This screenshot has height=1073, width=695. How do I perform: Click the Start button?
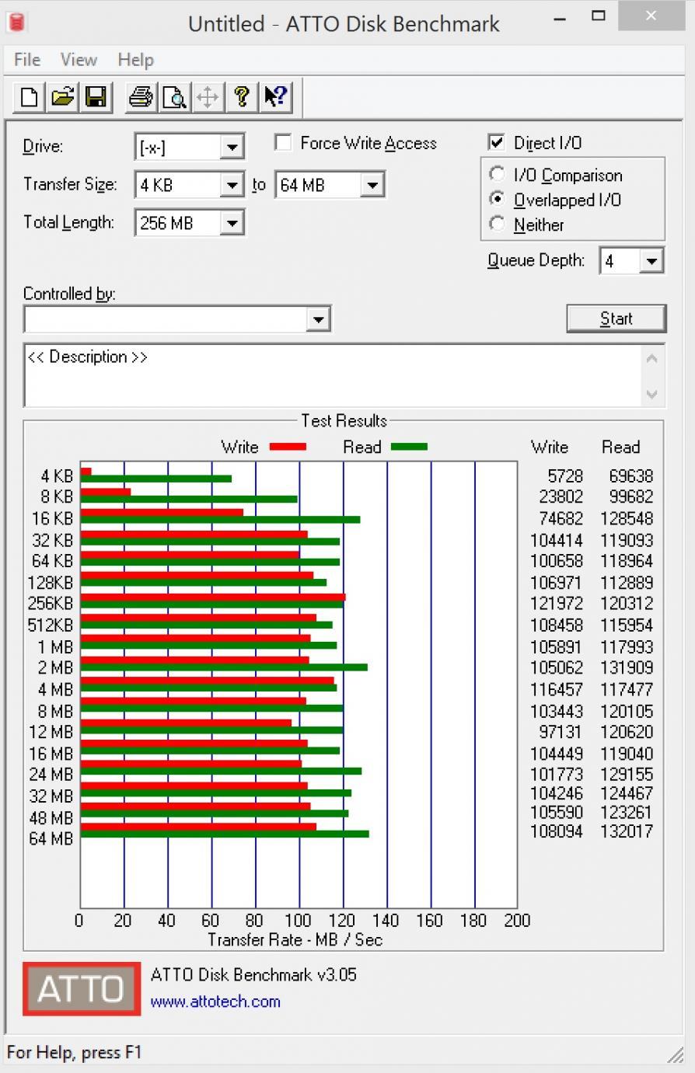coord(616,319)
